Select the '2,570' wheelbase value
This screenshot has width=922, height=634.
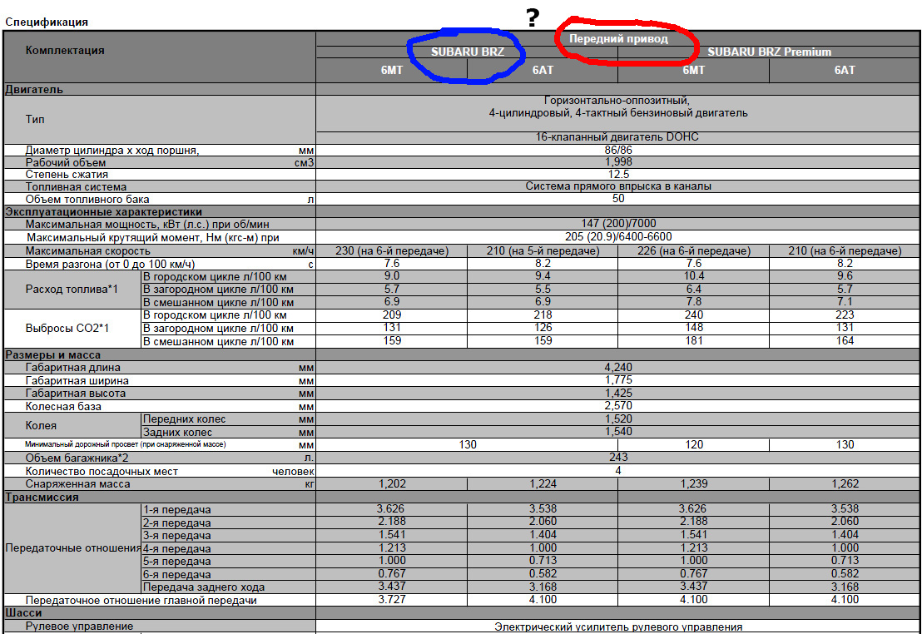coord(618,406)
